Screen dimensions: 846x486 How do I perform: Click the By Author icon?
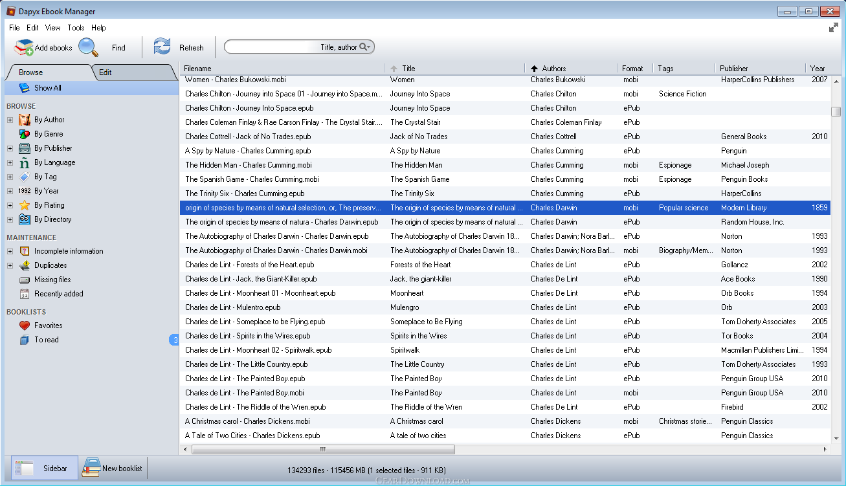pos(24,120)
